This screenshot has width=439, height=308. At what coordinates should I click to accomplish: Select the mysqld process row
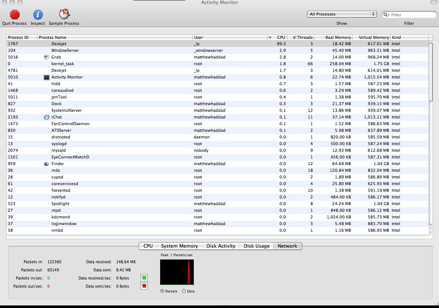pyautogui.click(x=217, y=151)
